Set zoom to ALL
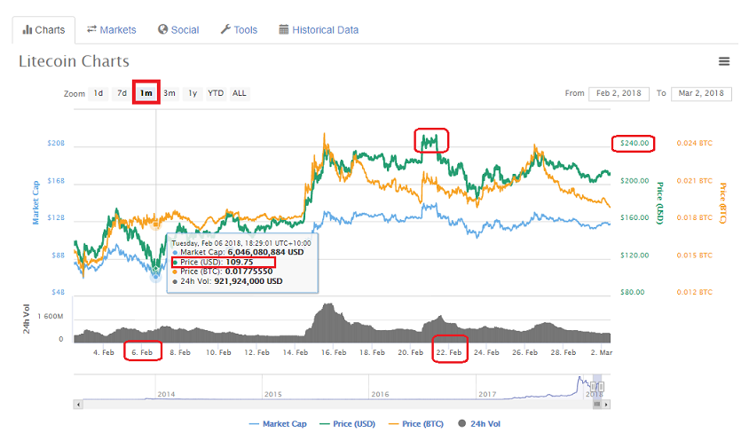Screen dimensions: 749x433 coord(240,93)
